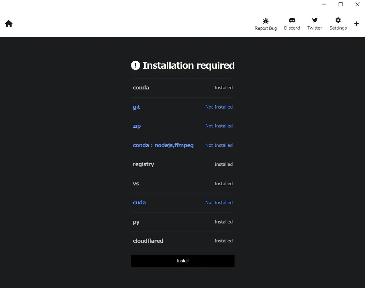This screenshot has width=365, height=288.
Task: Close the application window
Action: coord(357,4)
